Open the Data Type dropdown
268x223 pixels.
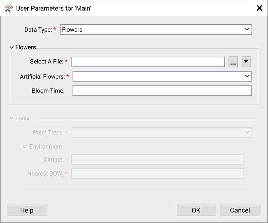pos(156,29)
